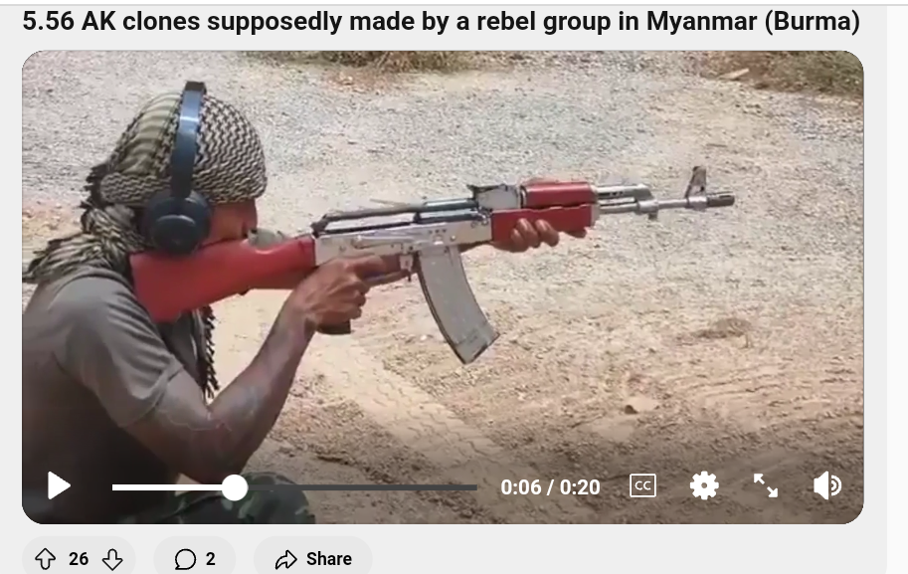This screenshot has height=574, width=908.
Task: Click the Share button label
Action: [x=329, y=559]
